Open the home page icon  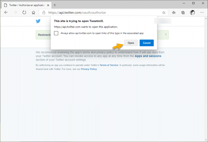pyautogui.click(x=33, y=12)
